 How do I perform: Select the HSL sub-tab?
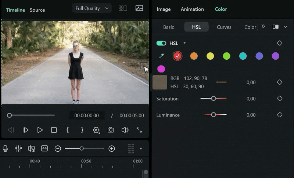point(196,27)
